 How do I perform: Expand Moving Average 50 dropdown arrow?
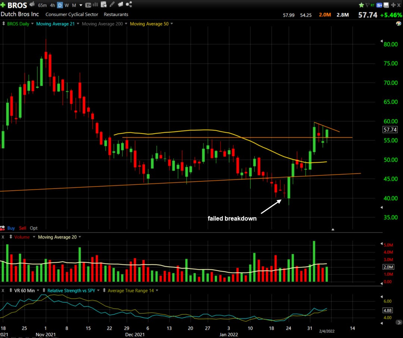(x=172, y=24)
